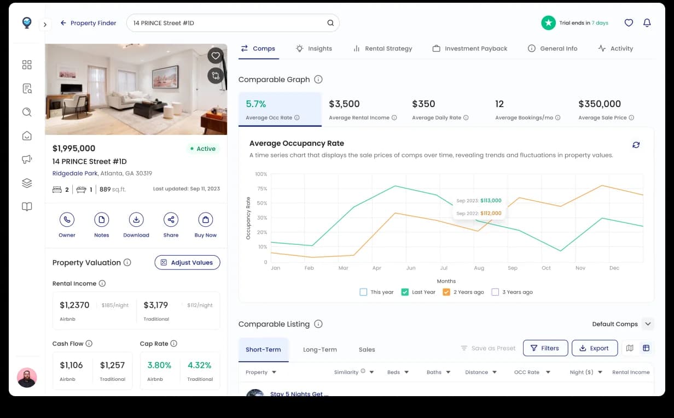Enable the This year checkbox

coord(363,292)
